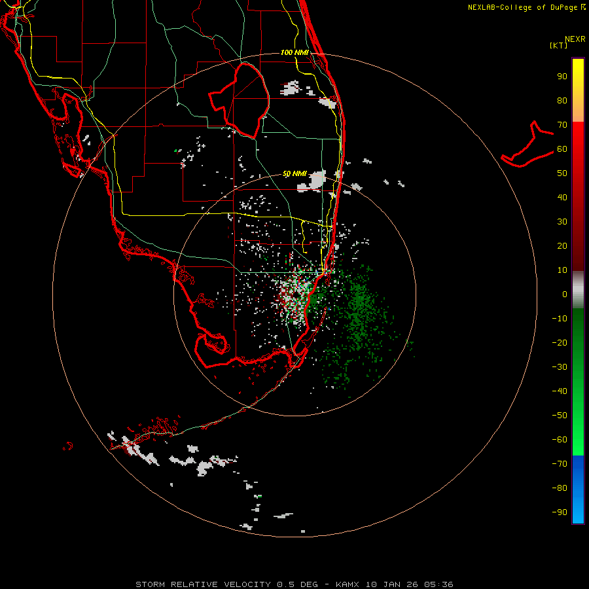Viewport: 589px width, 589px height.
Task: Click the 20 value on the velocity scale
Action: click(562, 245)
